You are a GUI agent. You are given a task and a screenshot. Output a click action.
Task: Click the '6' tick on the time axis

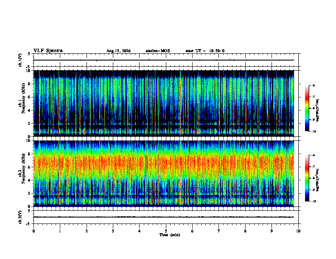[x=192, y=231]
